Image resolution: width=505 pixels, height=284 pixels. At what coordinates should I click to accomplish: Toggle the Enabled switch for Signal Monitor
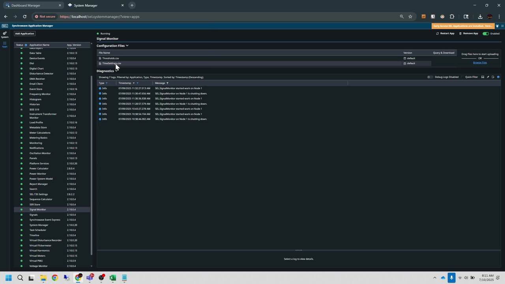point(486,34)
